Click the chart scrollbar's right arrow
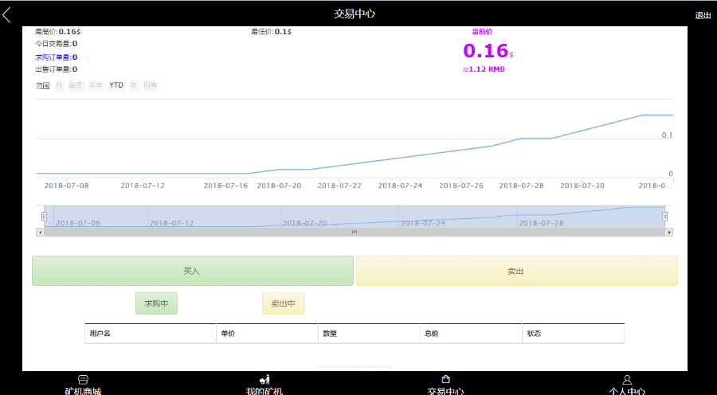 click(x=669, y=233)
